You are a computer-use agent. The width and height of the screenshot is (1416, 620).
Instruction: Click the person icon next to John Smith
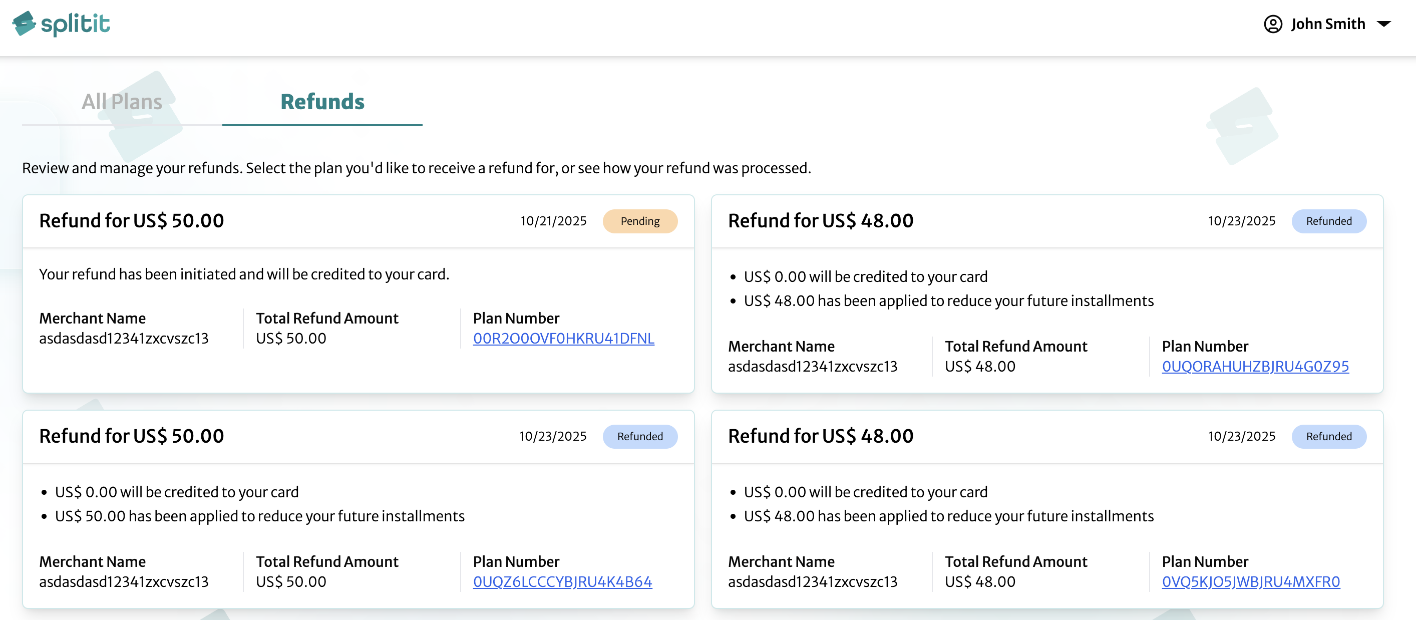(1274, 24)
